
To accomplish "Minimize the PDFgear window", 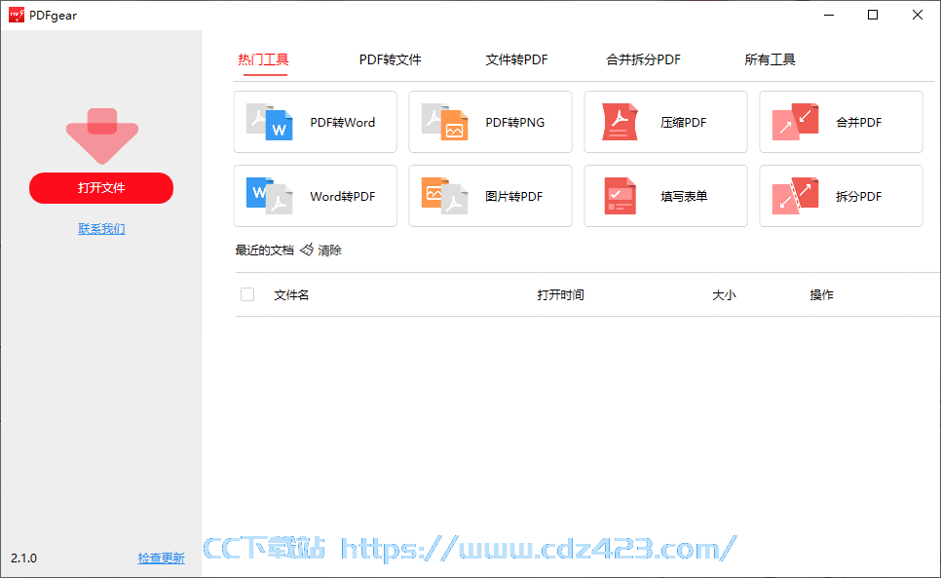I will pos(829,15).
